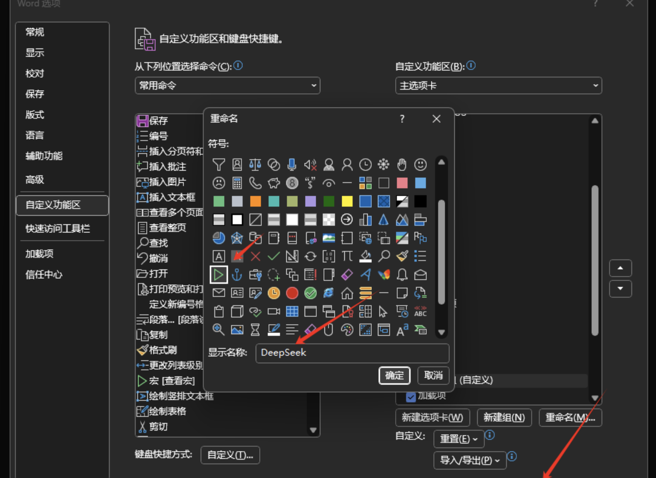This screenshot has width=656, height=478.
Task: Open the 常用命令 command source dropdown
Action: pyautogui.click(x=227, y=86)
